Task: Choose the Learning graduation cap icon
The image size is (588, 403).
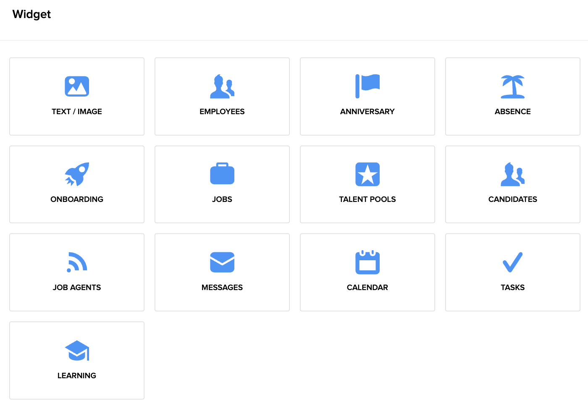Action: point(77,351)
